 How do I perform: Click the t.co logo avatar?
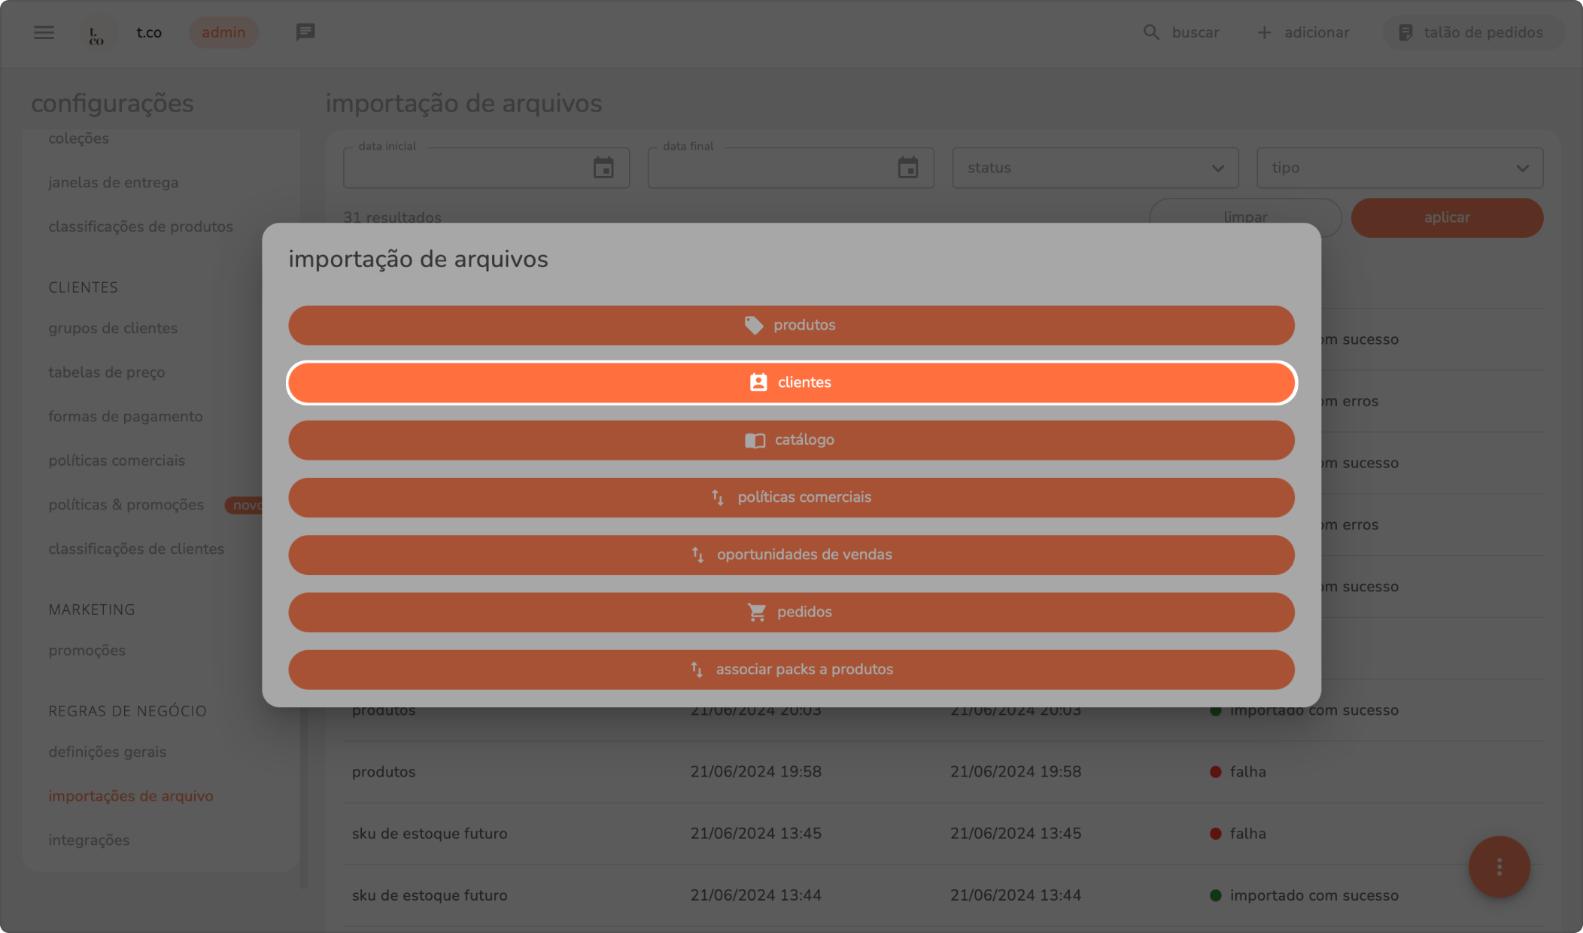(x=96, y=33)
